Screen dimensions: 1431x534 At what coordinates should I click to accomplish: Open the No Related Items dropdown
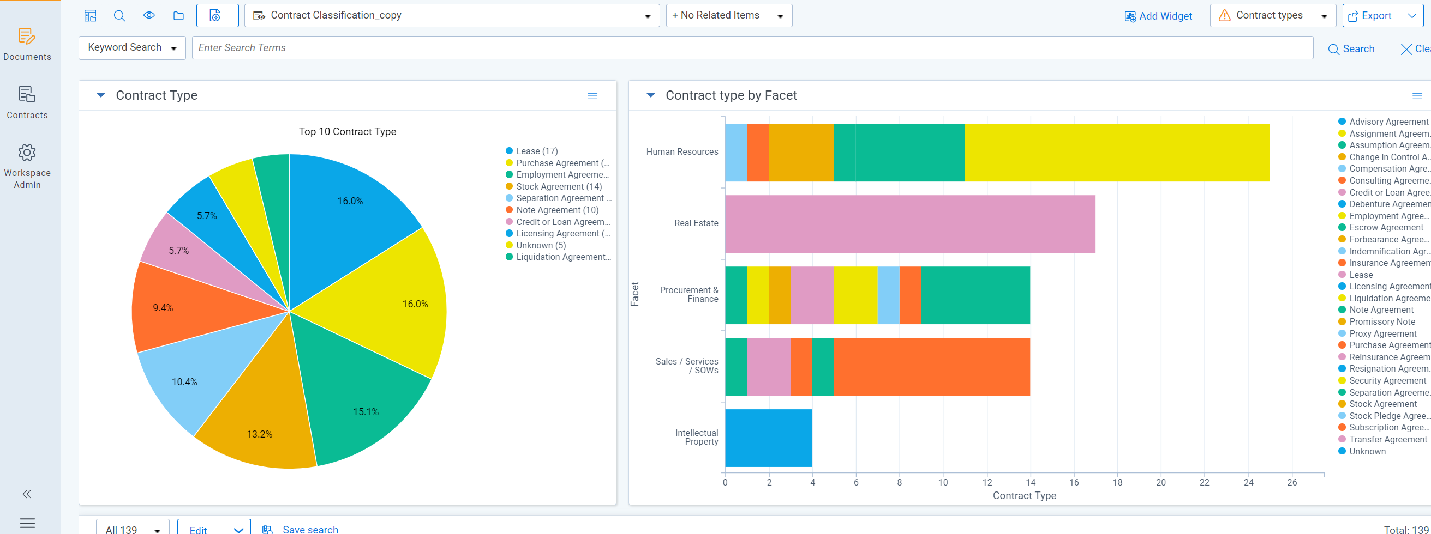(x=729, y=16)
